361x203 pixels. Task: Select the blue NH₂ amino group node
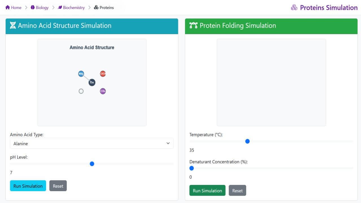point(81,74)
